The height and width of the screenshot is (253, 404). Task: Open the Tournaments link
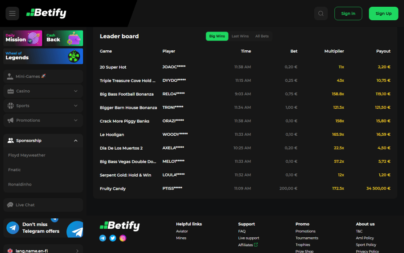point(307,238)
